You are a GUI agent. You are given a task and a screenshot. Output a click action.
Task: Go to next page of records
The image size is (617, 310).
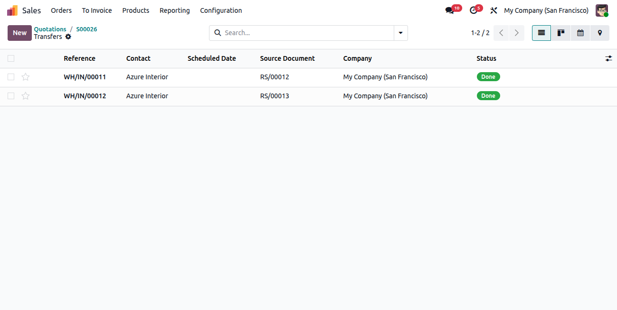click(517, 33)
